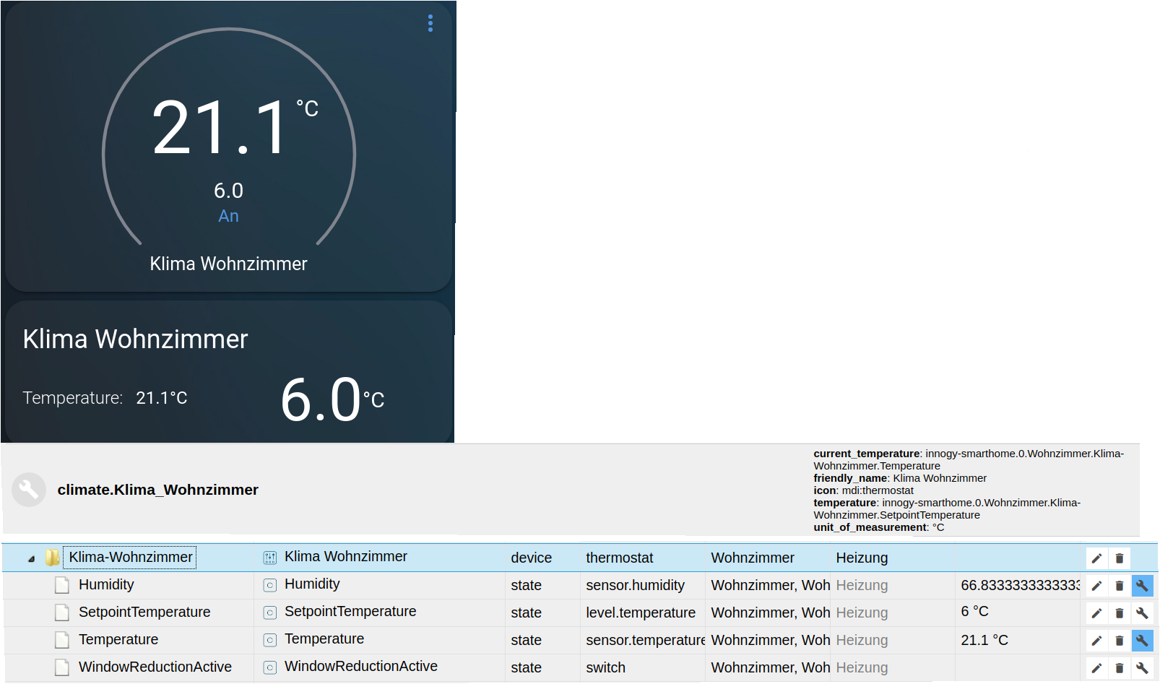Click the device icon before Klima Wohnzimmer name
Viewport: 1160px width, 684px height.
(270, 558)
